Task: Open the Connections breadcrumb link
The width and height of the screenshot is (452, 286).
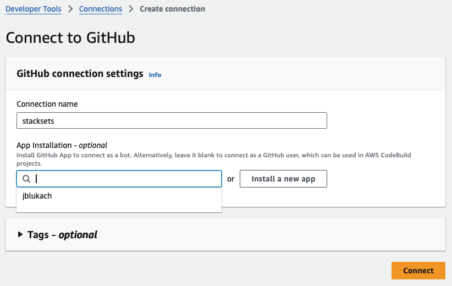Action: (x=101, y=9)
